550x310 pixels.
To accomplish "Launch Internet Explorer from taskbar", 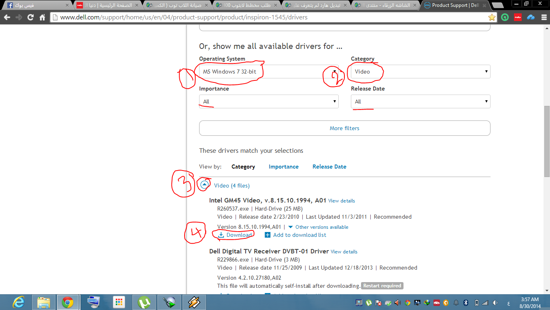I will coord(18,302).
